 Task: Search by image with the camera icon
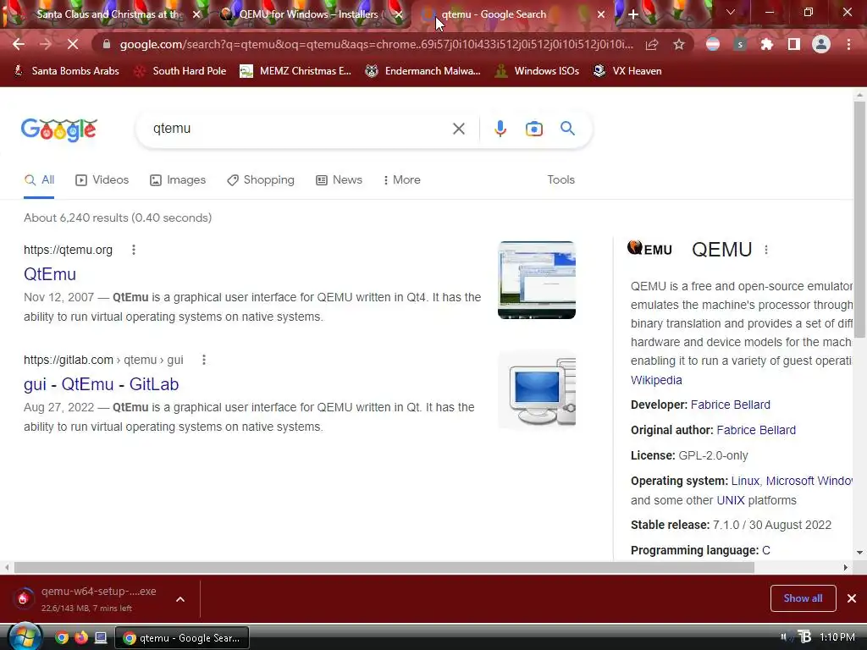(533, 129)
